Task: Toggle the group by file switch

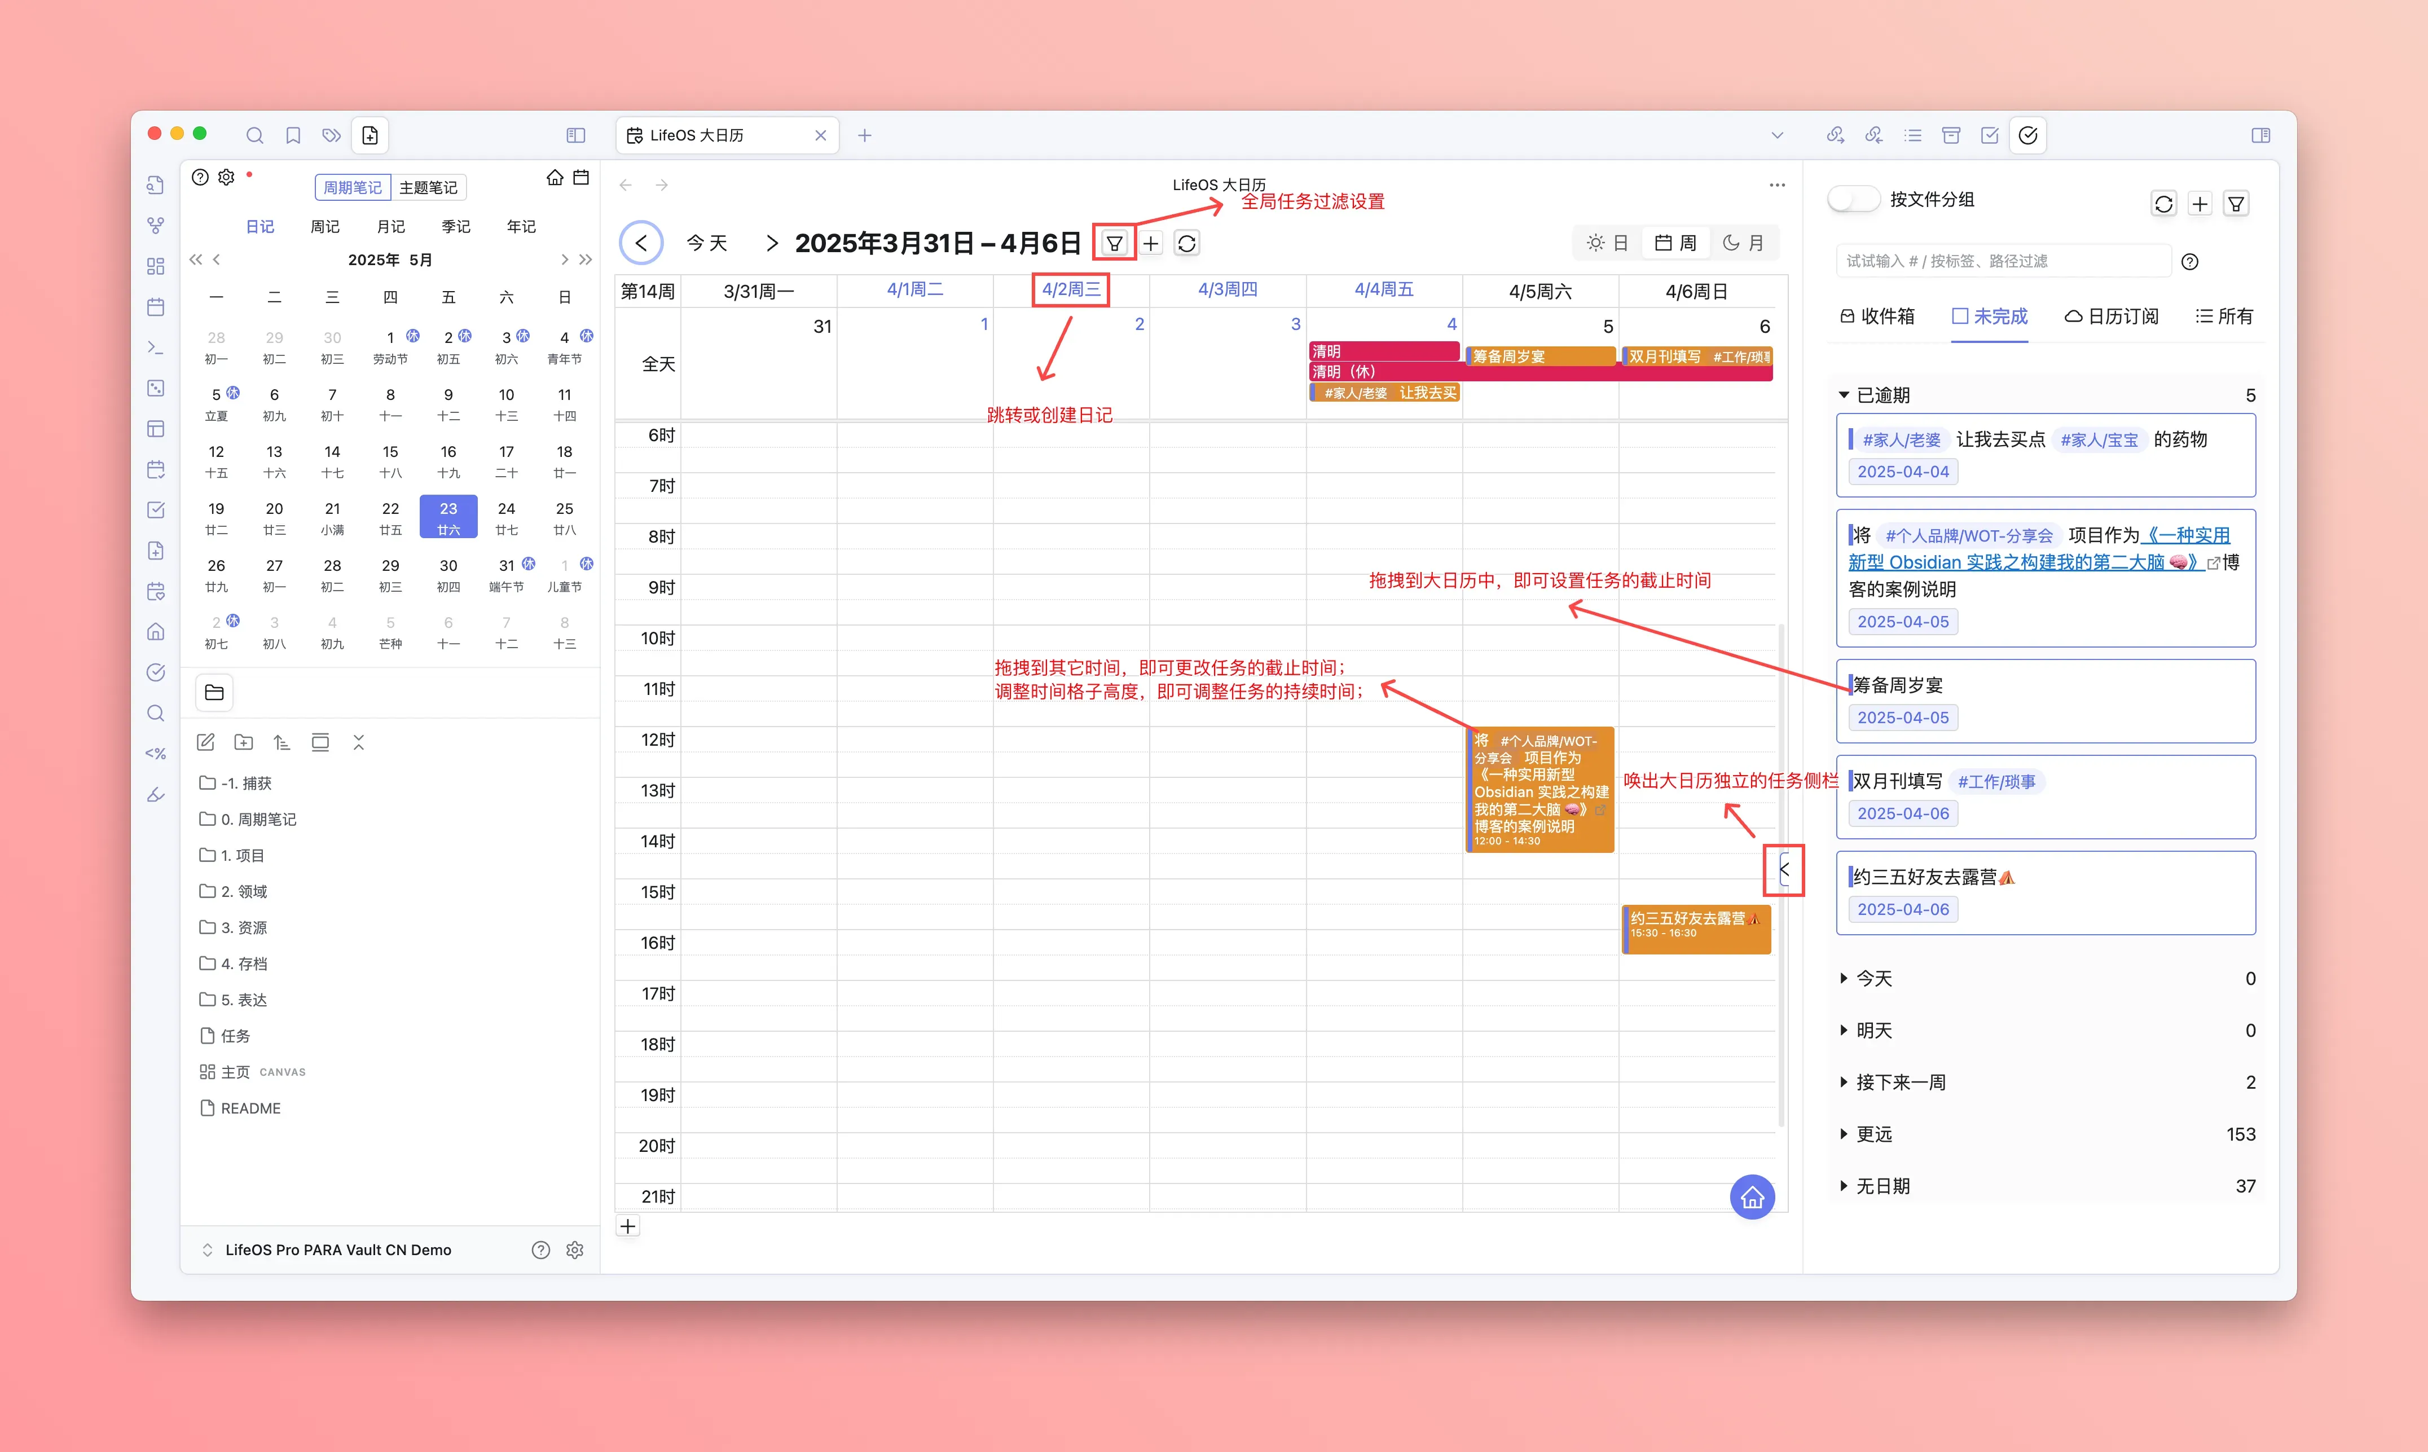Action: click(1853, 199)
